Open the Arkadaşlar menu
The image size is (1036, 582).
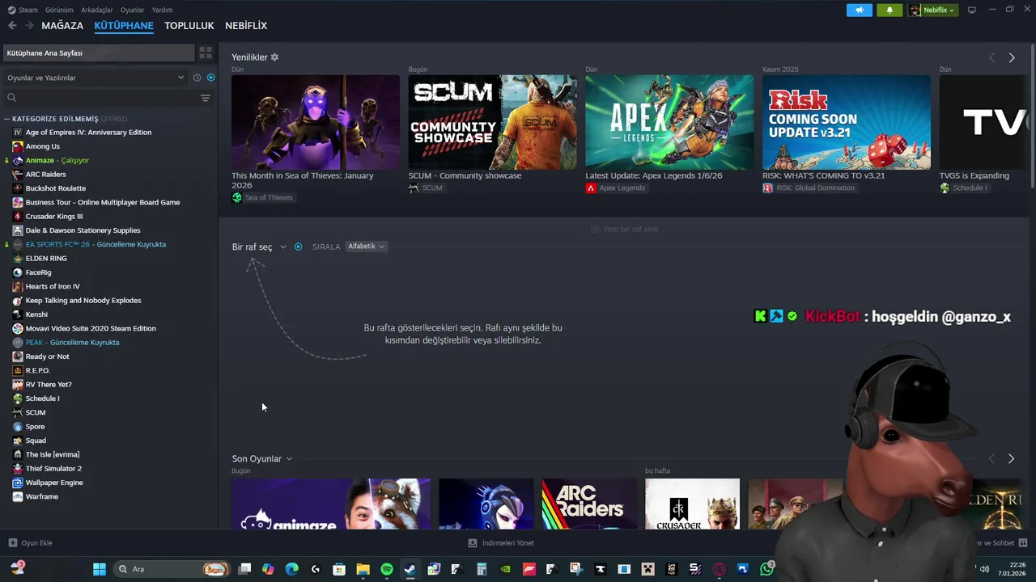click(97, 10)
